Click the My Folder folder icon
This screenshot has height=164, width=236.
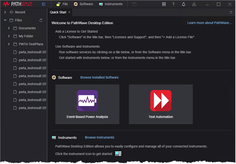pos(15,36)
